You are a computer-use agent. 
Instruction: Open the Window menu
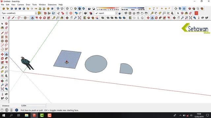42,5
